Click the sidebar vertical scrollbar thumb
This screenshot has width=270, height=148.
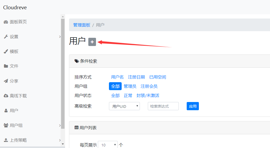click(63, 74)
